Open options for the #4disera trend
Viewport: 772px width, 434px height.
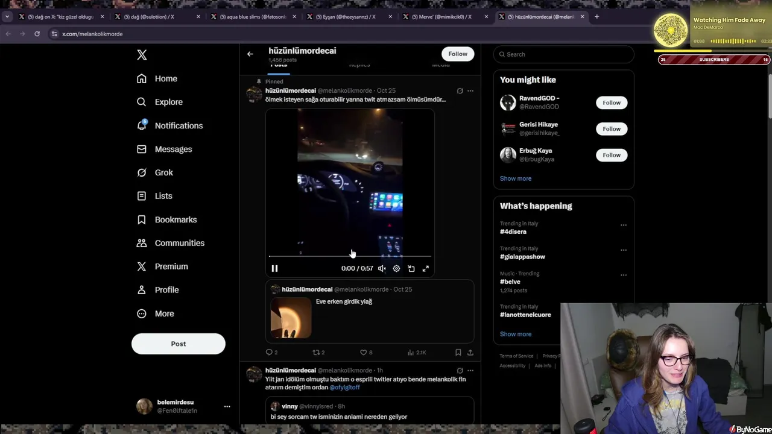[624, 225]
